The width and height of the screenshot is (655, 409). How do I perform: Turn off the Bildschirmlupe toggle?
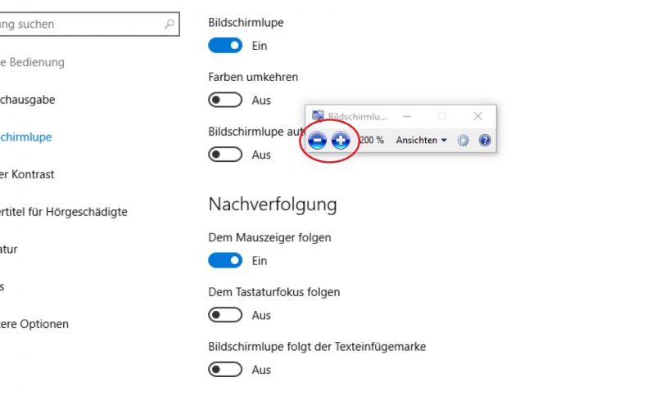(x=225, y=46)
